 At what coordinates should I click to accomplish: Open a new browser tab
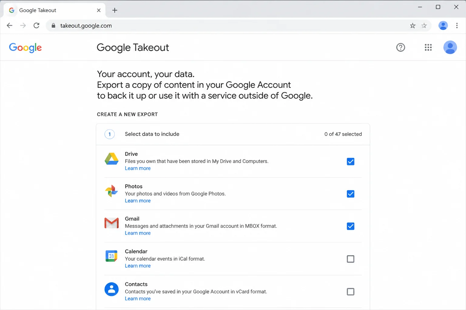(115, 10)
